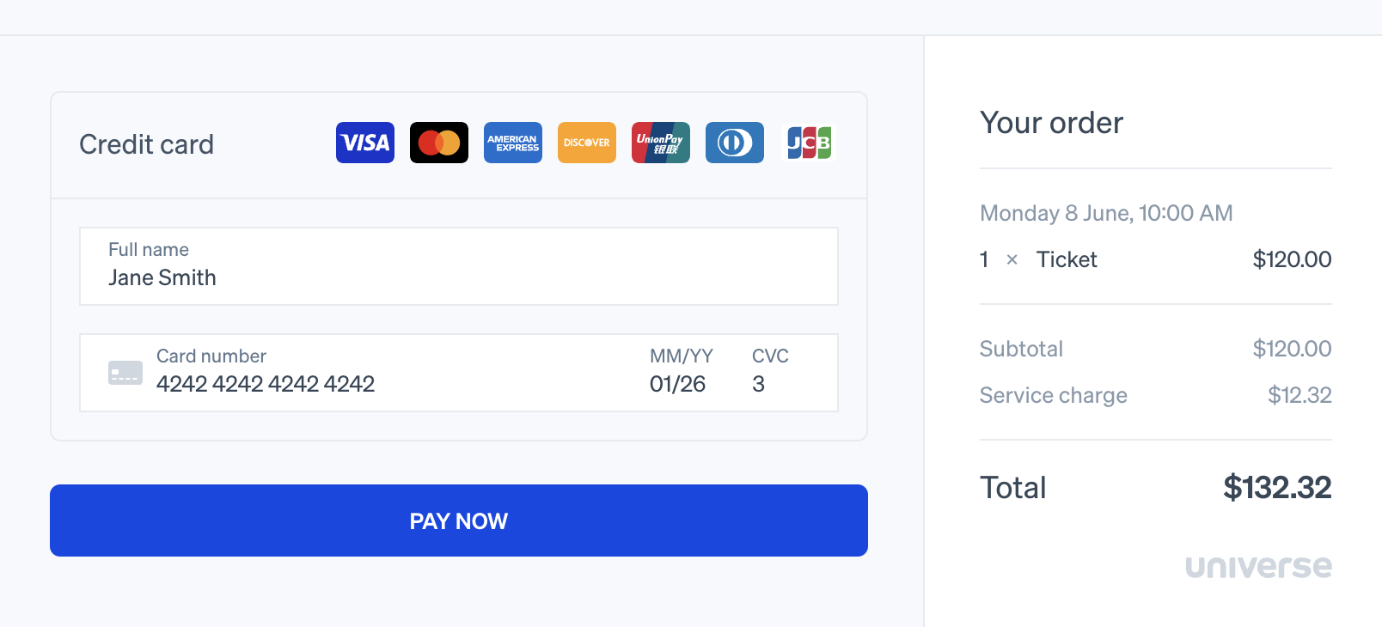Click the JCB card logo
The width and height of the screenshot is (1382, 627).
click(809, 143)
